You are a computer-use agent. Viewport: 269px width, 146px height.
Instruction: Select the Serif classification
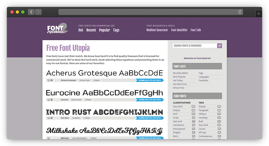point(175,114)
